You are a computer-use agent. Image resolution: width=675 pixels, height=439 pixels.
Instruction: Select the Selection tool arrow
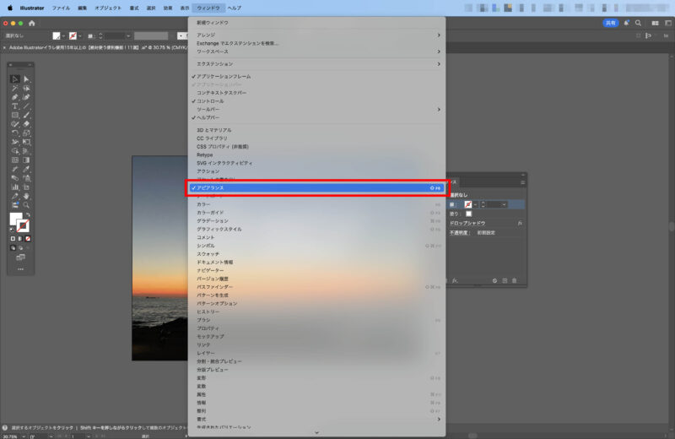tap(15, 79)
